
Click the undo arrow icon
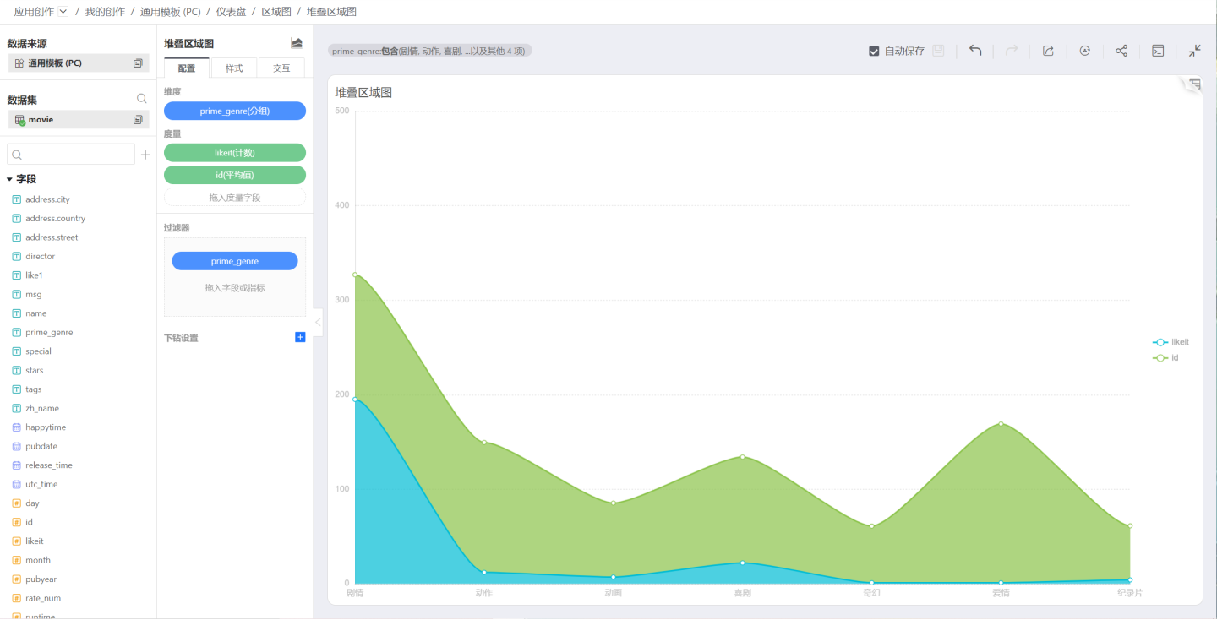pyautogui.click(x=975, y=51)
